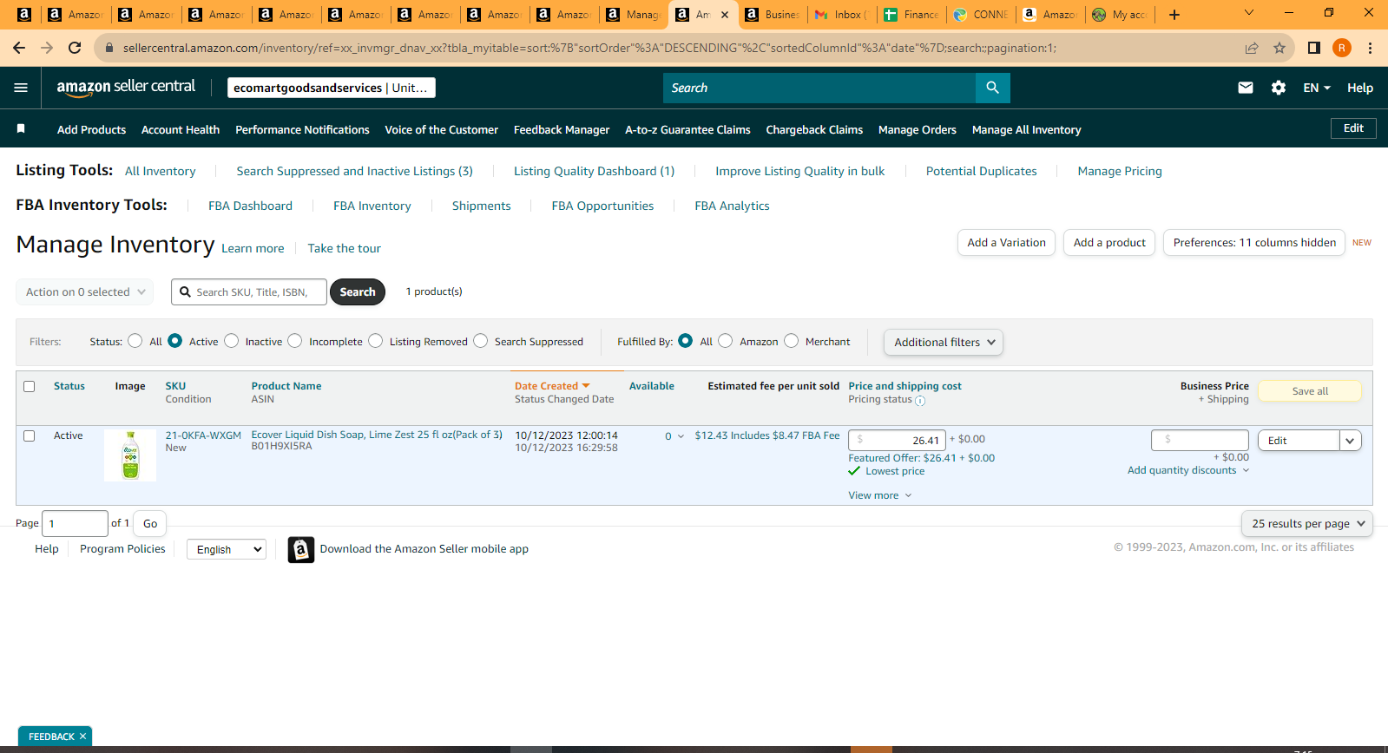Click the tab search chevron in title bar

point(1249,13)
